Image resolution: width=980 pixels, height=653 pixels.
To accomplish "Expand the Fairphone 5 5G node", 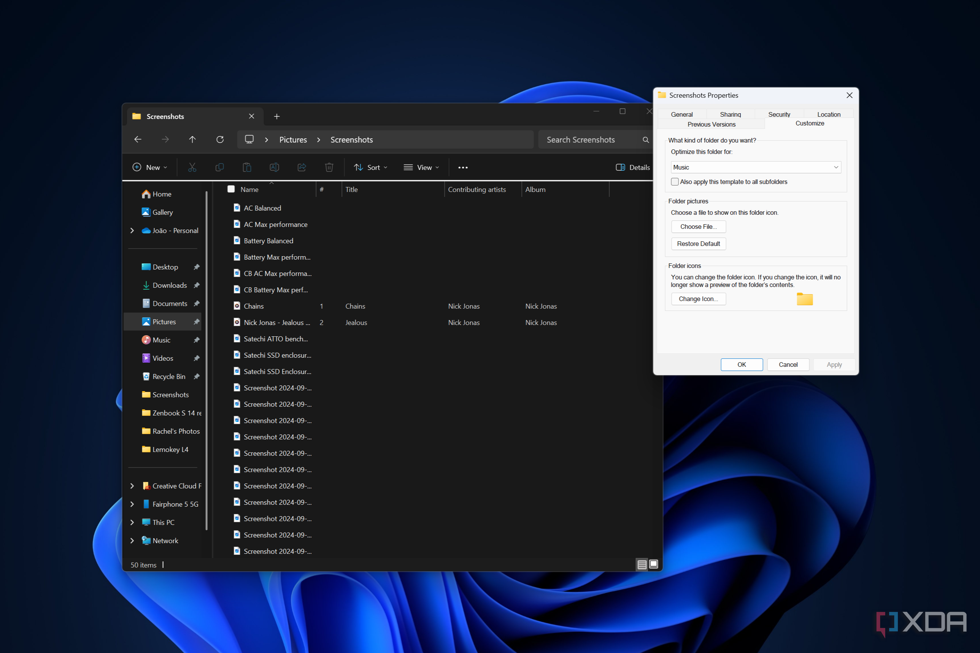I will [x=132, y=504].
